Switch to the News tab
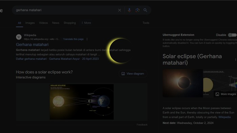Image resolution: width=237 pixels, height=133 pixels. (56, 23)
